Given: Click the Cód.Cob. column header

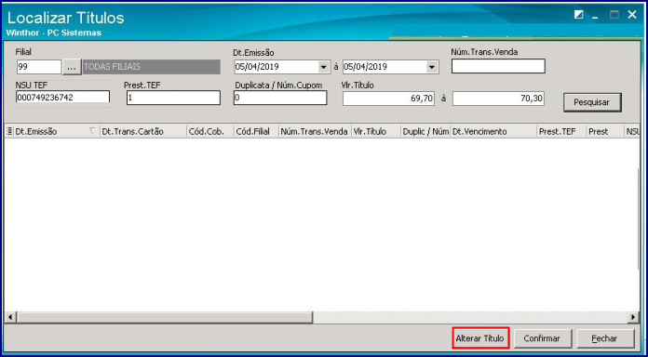Looking at the screenshot, I should 209,132.
